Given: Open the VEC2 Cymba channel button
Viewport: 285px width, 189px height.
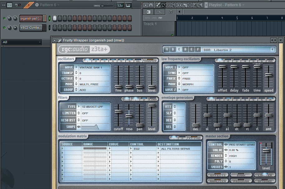Looking at the screenshot, I should [x=31, y=28].
